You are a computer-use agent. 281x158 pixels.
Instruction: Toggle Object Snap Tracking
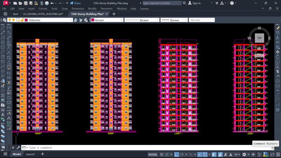click(200, 154)
